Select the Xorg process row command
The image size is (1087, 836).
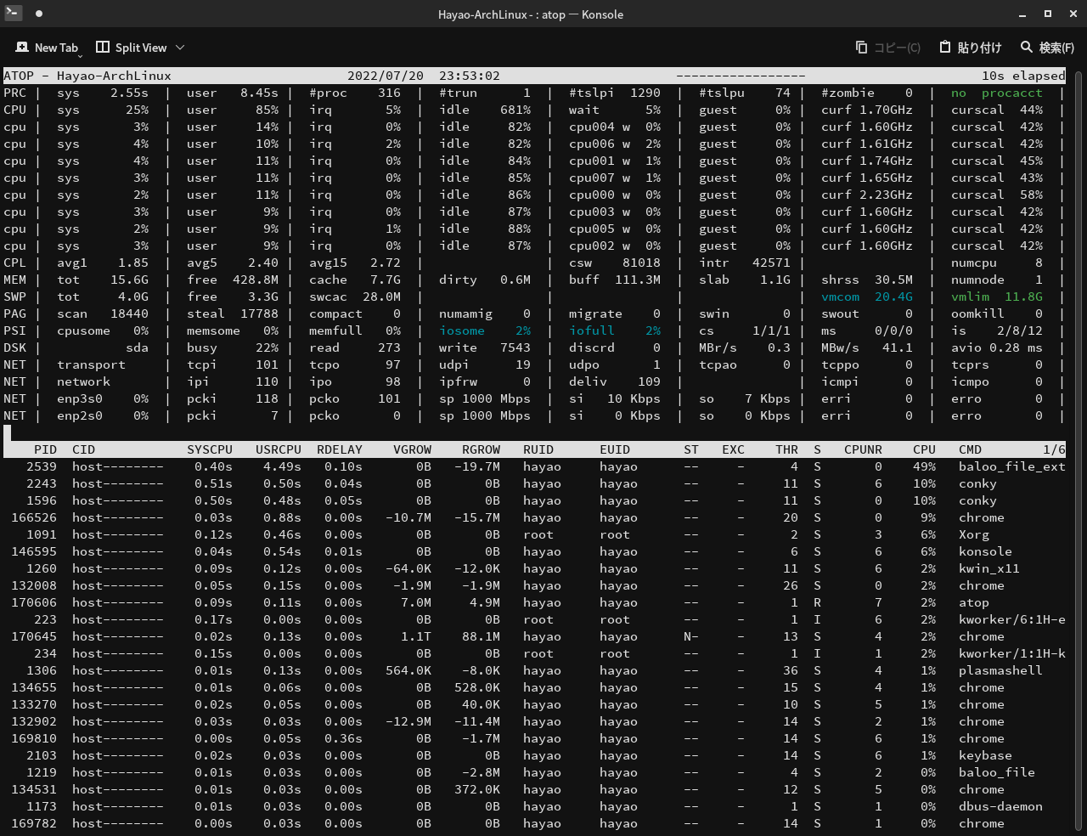click(974, 534)
